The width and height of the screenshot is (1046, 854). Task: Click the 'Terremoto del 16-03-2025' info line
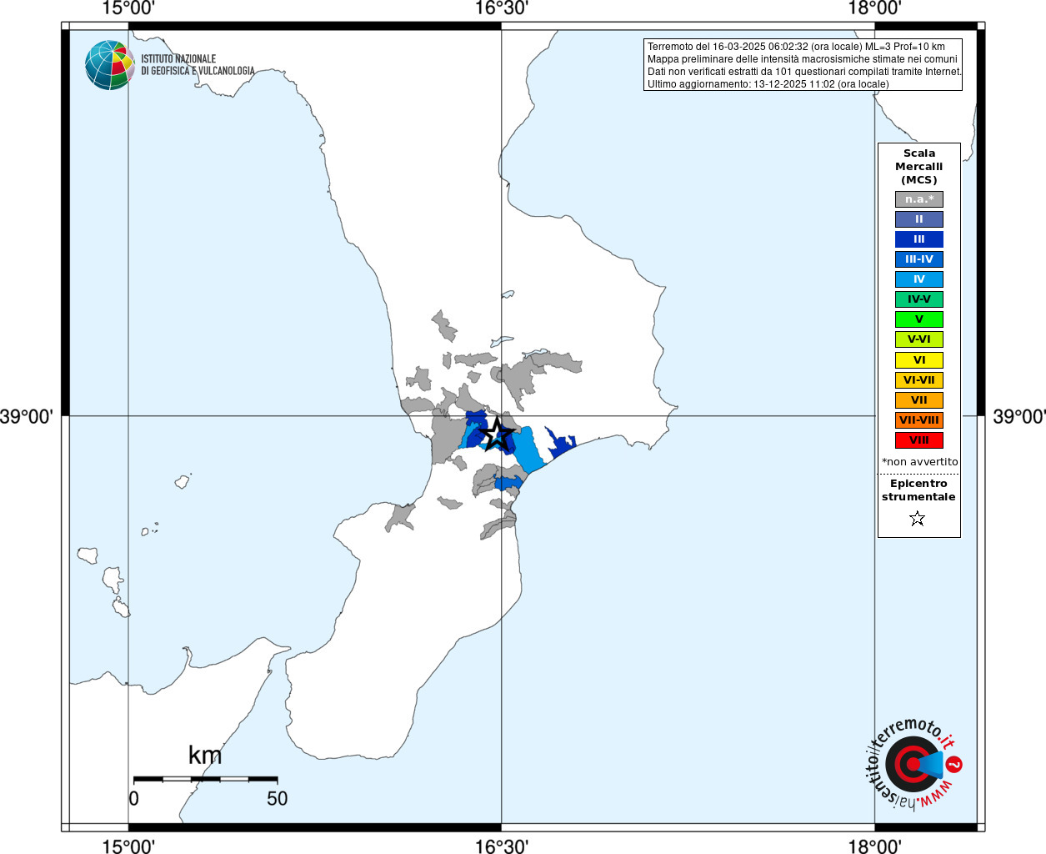pyautogui.click(x=796, y=47)
